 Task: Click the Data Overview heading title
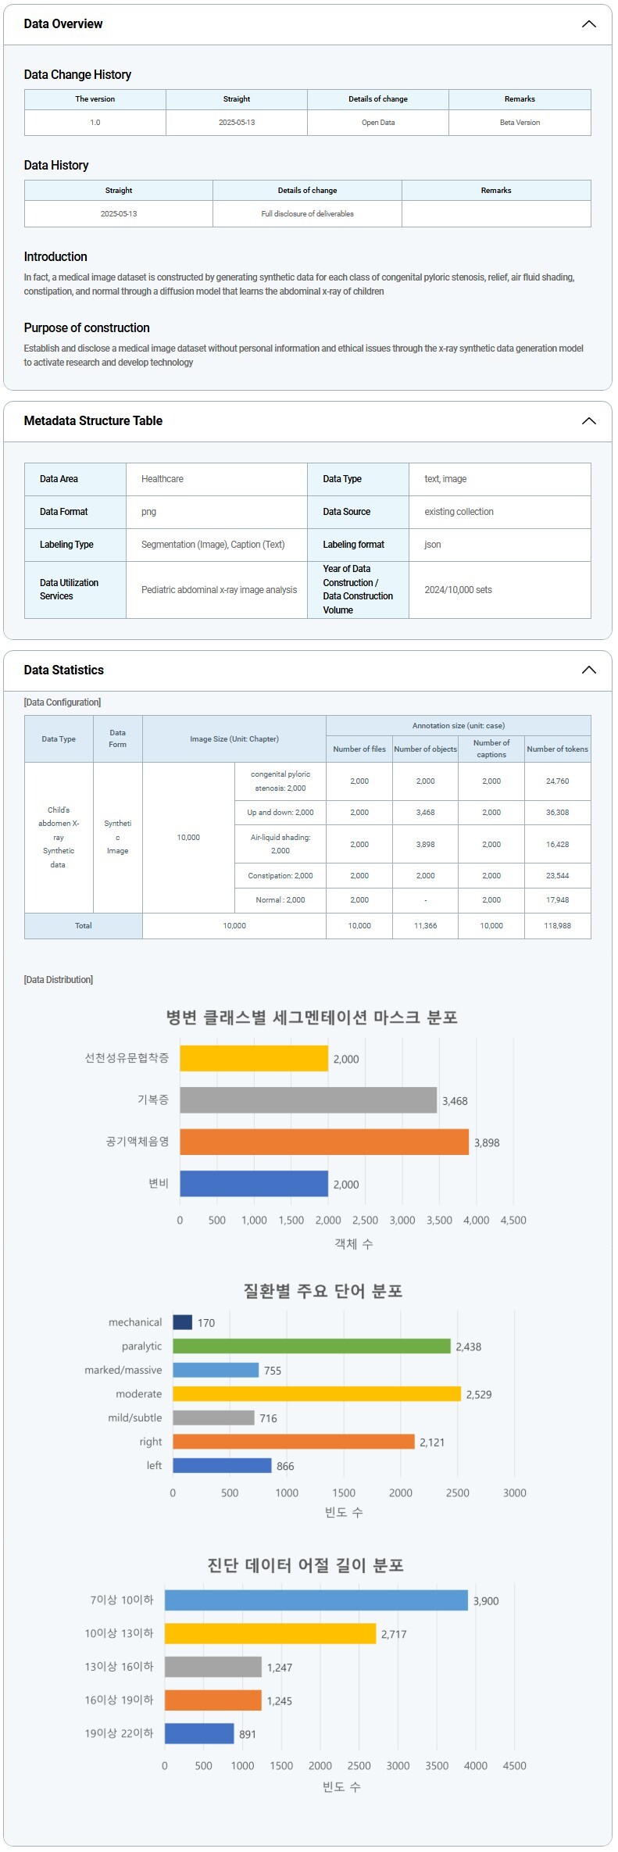coord(63,24)
